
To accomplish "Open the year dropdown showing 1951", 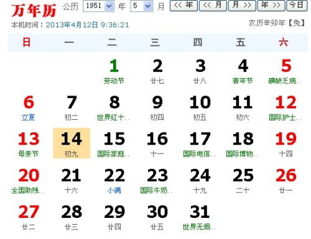I will pyautogui.click(x=98, y=6).
